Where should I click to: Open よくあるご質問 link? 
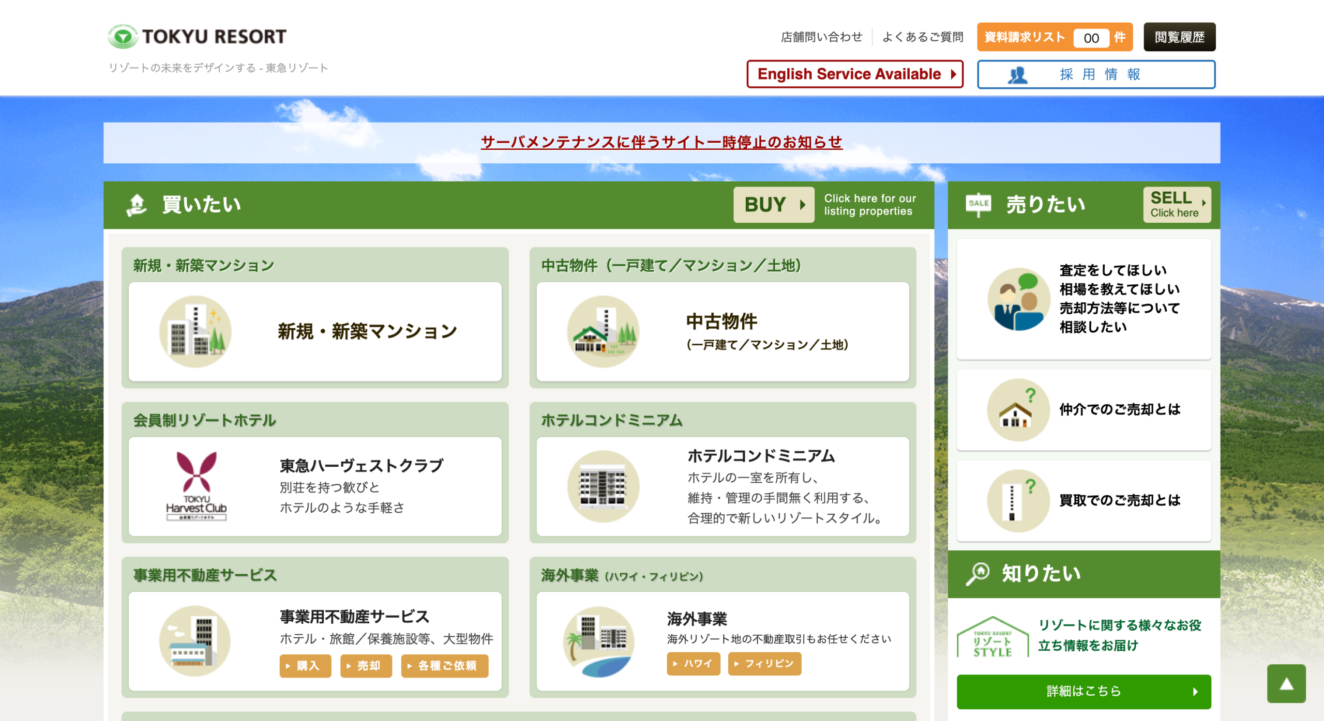(922, 37)
